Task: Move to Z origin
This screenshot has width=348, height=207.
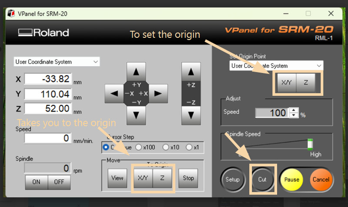Action: coord(162,178)
